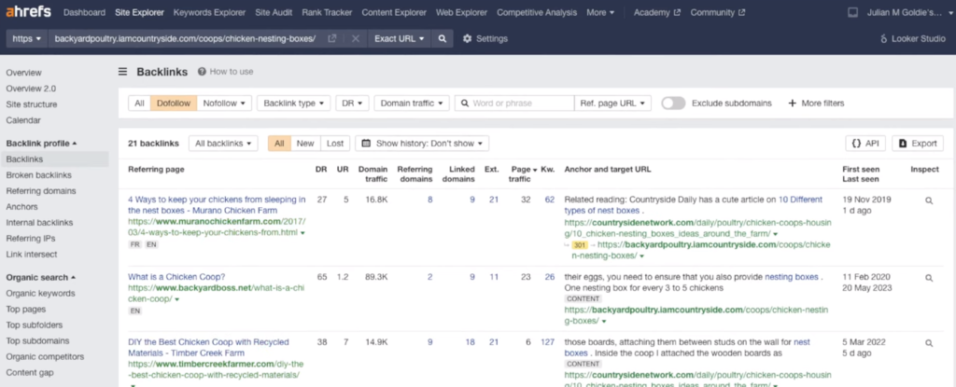Switch to New backlinks tab
The width and height of the screenshot is (956, 387).
pos(305,144)
